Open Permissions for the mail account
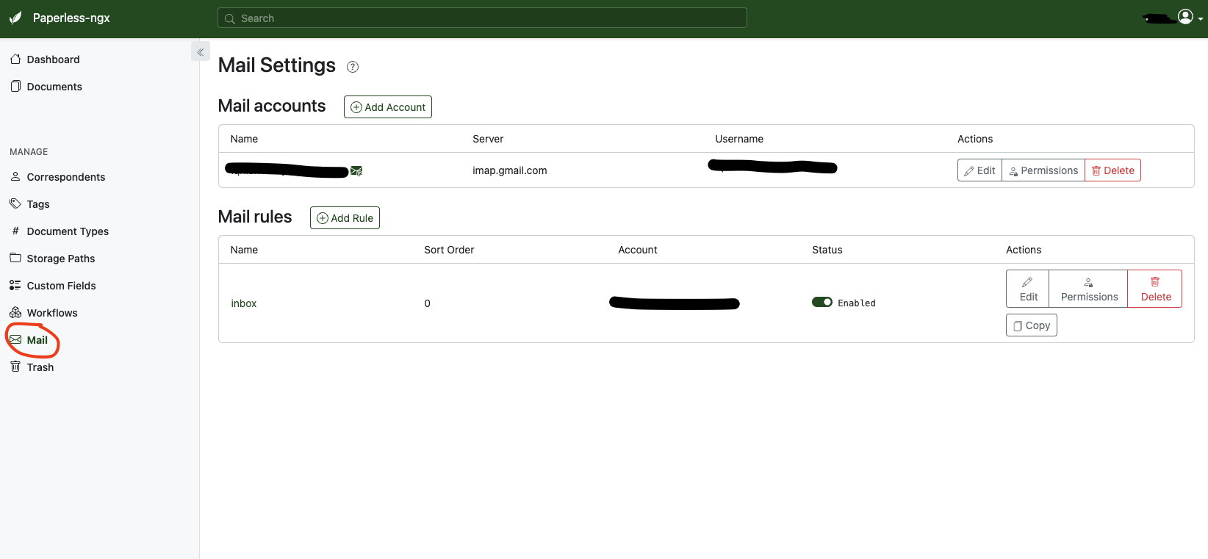Viewport: 1208px width, 559px height. coord(1043,170)
